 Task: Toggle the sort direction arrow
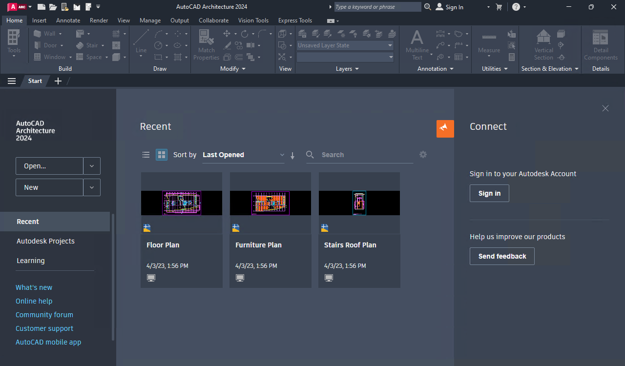(292, 156)
